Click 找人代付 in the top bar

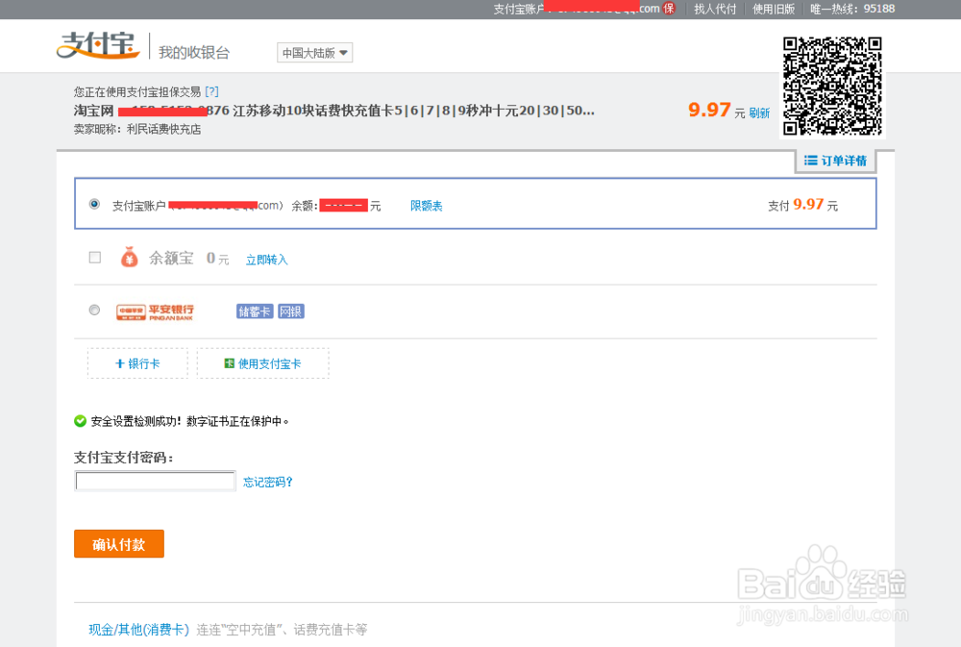(x=715, y=8)
